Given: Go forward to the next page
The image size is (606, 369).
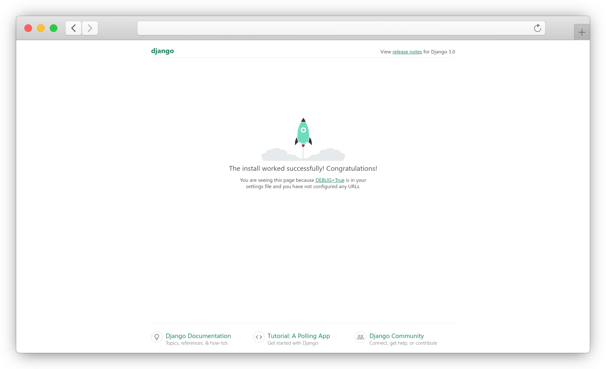Looking at the screenshot, I should tap(90, 28).
